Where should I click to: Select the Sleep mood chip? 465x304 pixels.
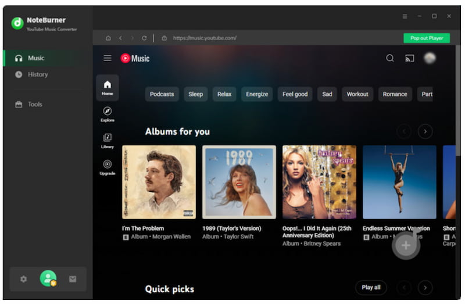196,94
